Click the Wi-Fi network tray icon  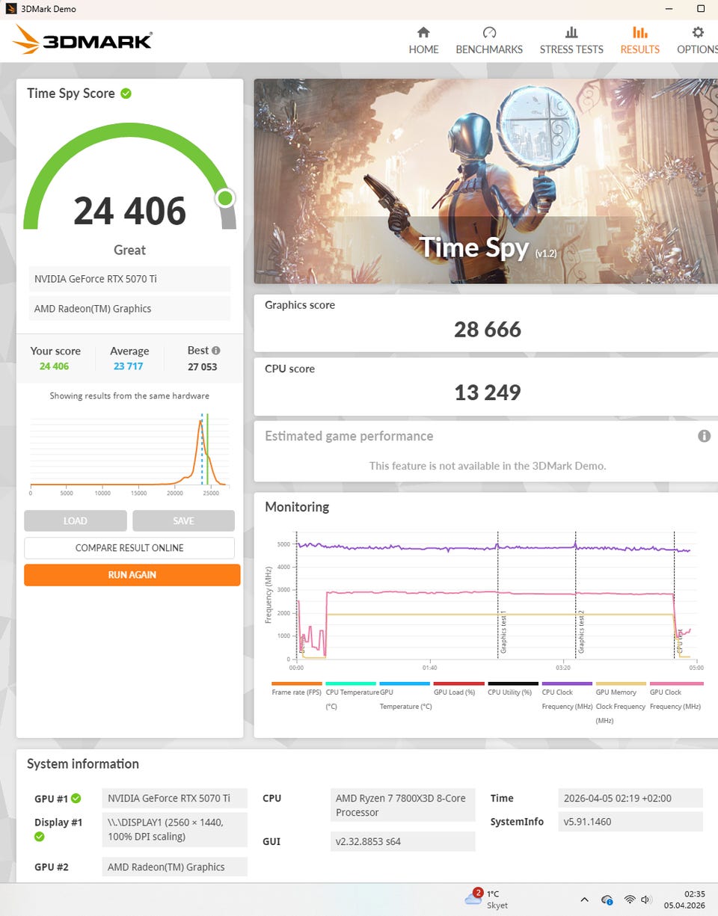coord(630,900)
